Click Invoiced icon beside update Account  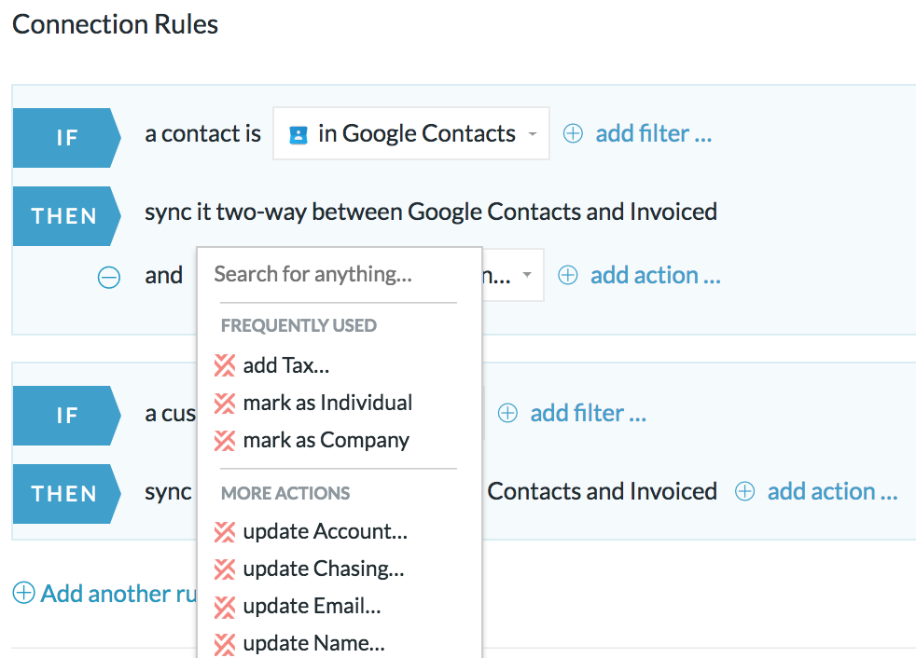click(x=224, y=532)
